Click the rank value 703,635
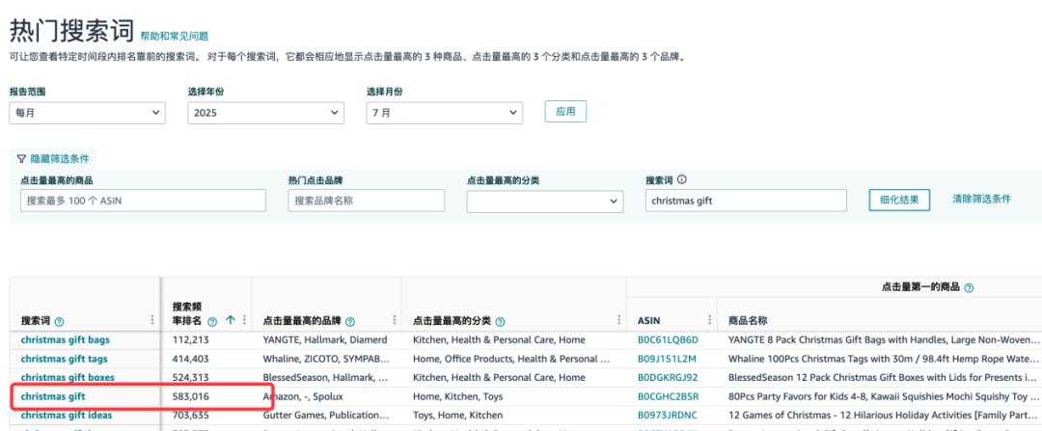 (191, 415)
